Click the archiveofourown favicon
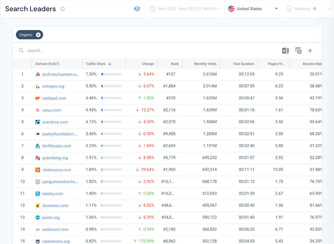This screenshot has height=244, width=334. 38,74
